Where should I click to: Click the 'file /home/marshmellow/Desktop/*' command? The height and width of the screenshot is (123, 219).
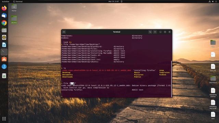[81, 44]
